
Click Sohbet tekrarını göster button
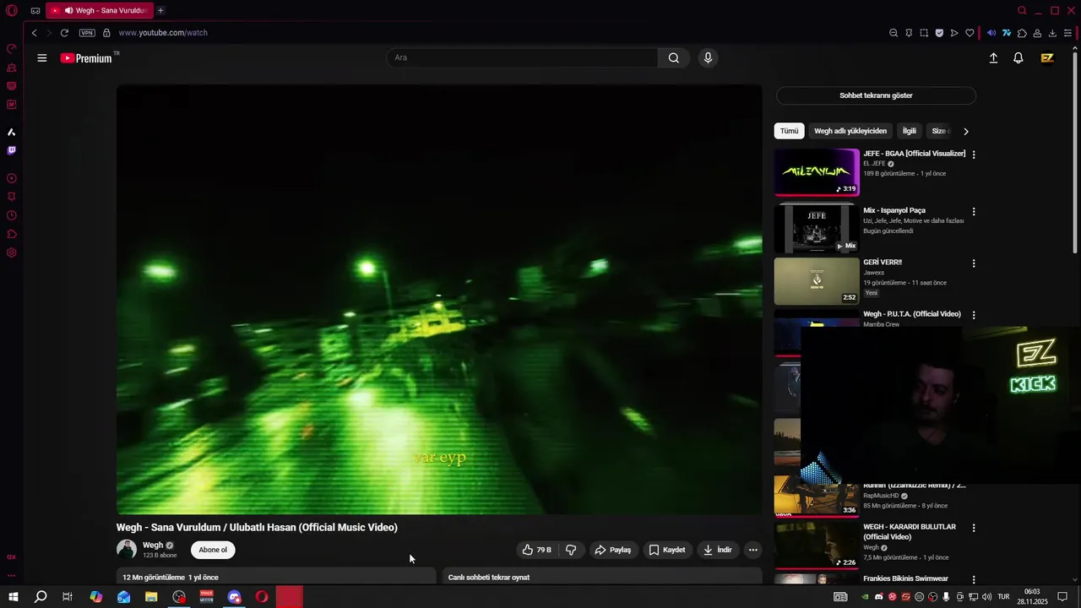876,95
